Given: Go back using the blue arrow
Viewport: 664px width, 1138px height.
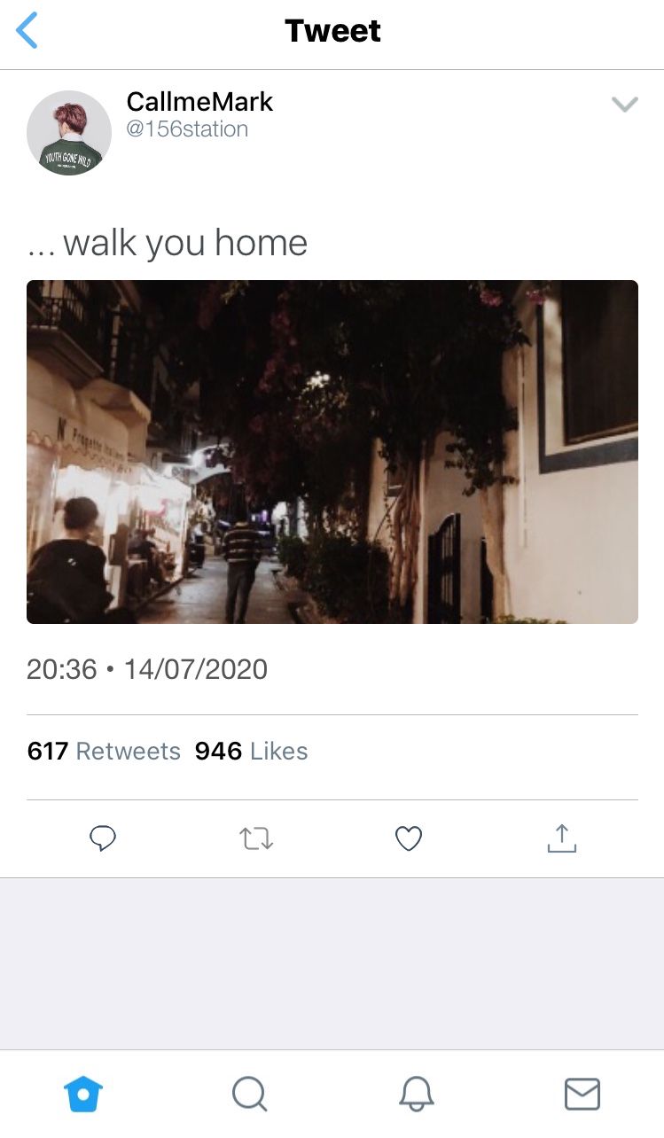Looking at the screenshot, I should 27,31.
